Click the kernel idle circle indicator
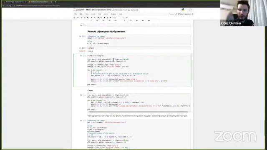 point(193,14)
